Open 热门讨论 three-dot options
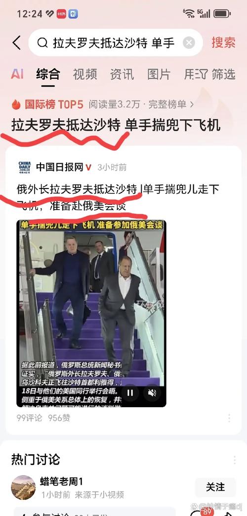The width and height of the screenshot is (247, 516). tap(235, 460)
